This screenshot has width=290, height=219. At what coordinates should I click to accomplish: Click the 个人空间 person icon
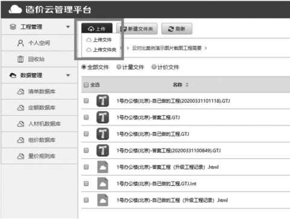click(x=20, y=43)
